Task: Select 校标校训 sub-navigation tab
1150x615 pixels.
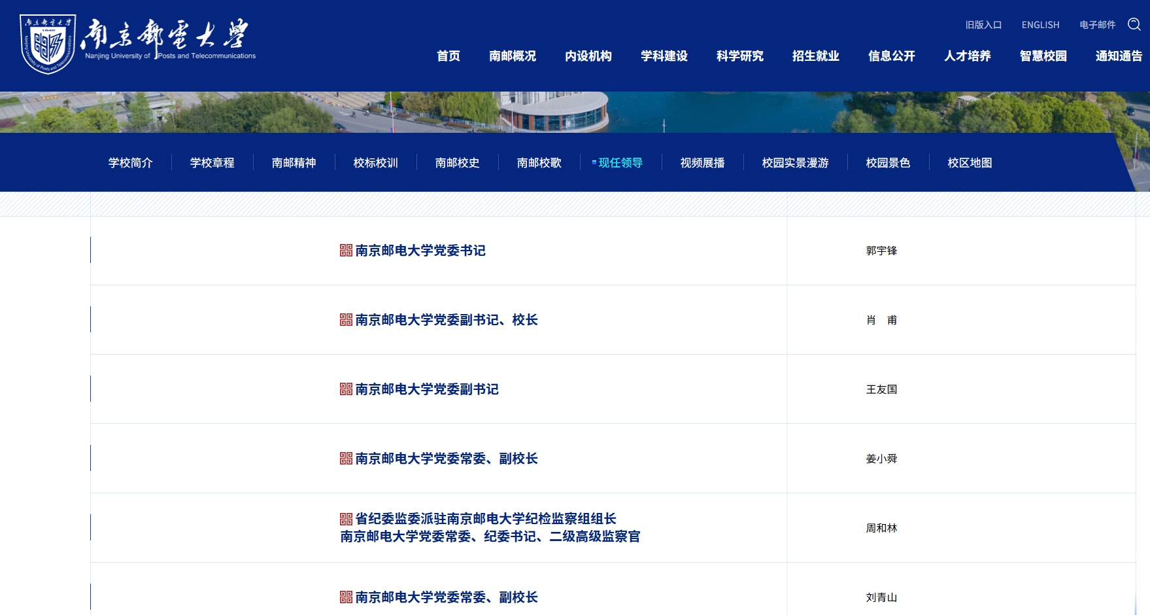Action: coord(376,163)
